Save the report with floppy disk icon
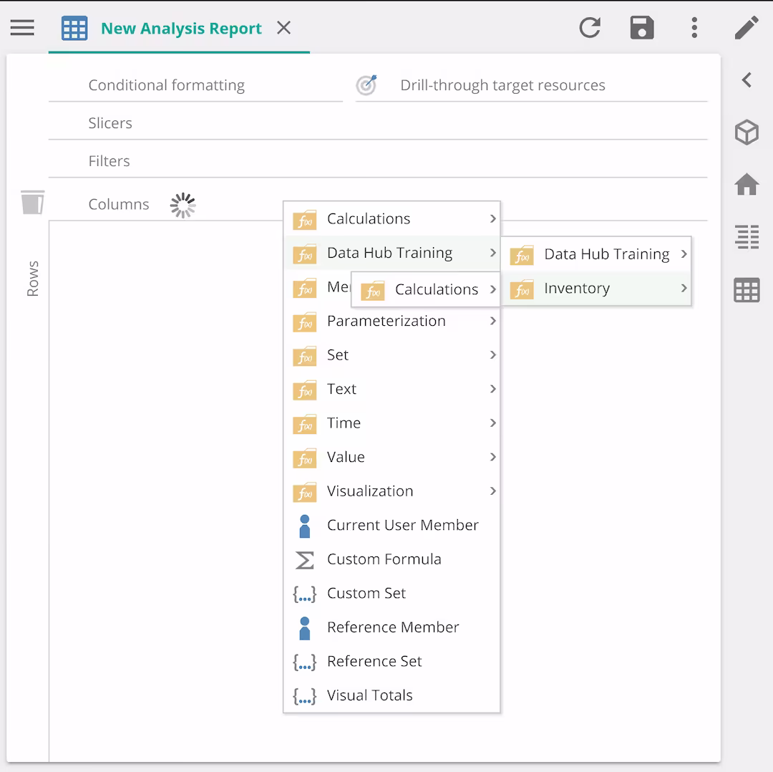 coord(642,28)
